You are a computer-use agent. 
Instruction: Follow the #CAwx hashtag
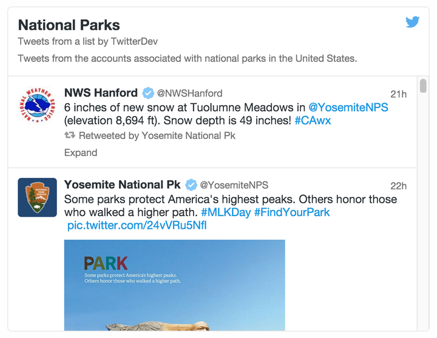[x=313, y=121]
